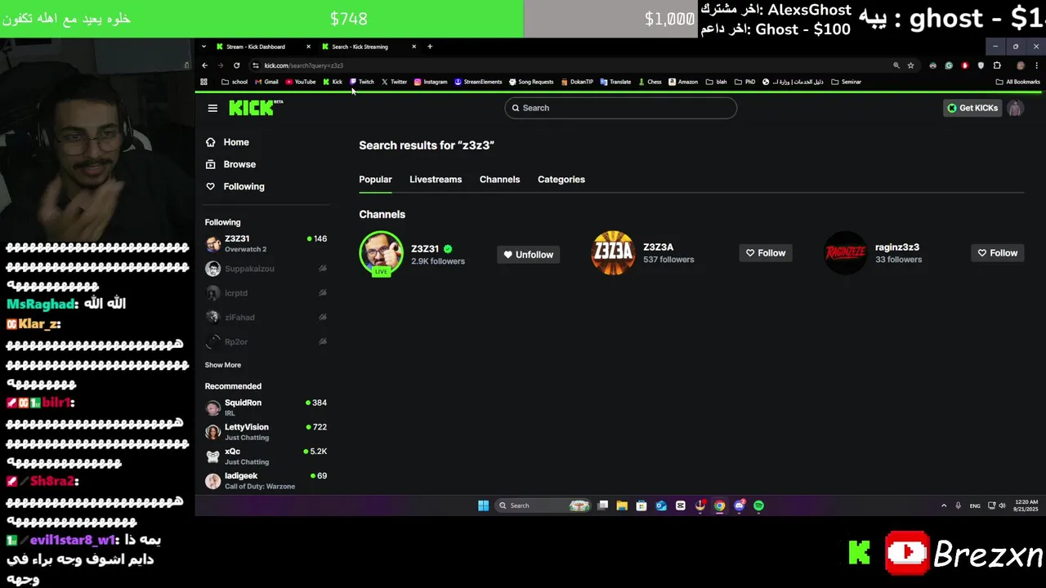This screenshot has height=588, width=1046.
Task: Open the browser zoom magnifier icon
Action: (x=896, y=65)
